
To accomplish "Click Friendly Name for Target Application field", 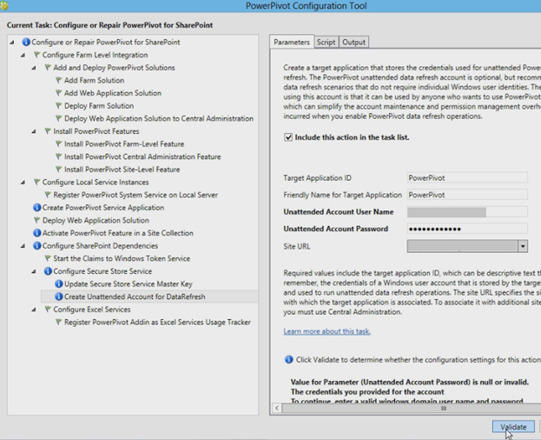I will tap(467, 195).
